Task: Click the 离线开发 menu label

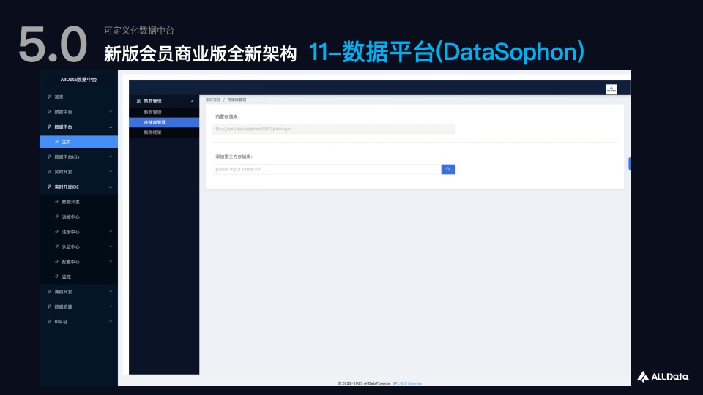Action: tap(63, 292)
